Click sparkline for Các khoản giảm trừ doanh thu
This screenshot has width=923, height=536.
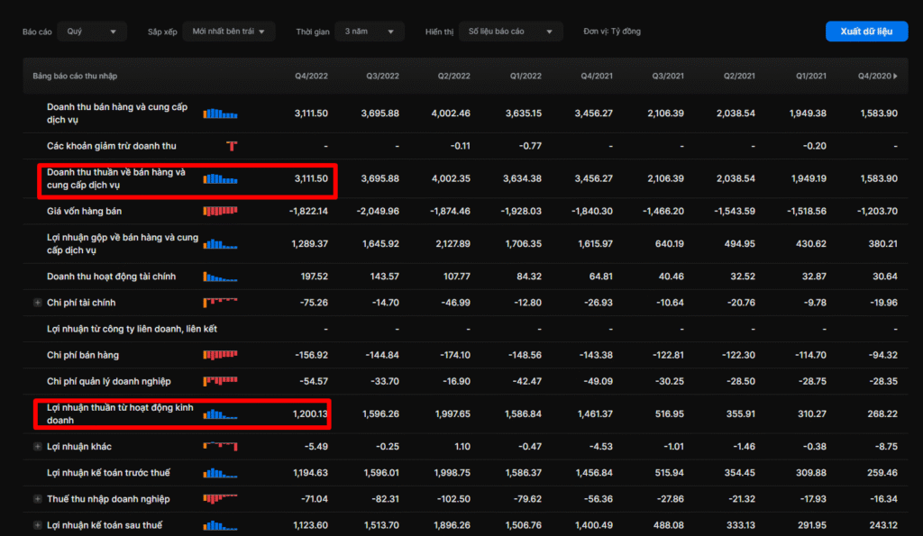(x=232, y=146)
